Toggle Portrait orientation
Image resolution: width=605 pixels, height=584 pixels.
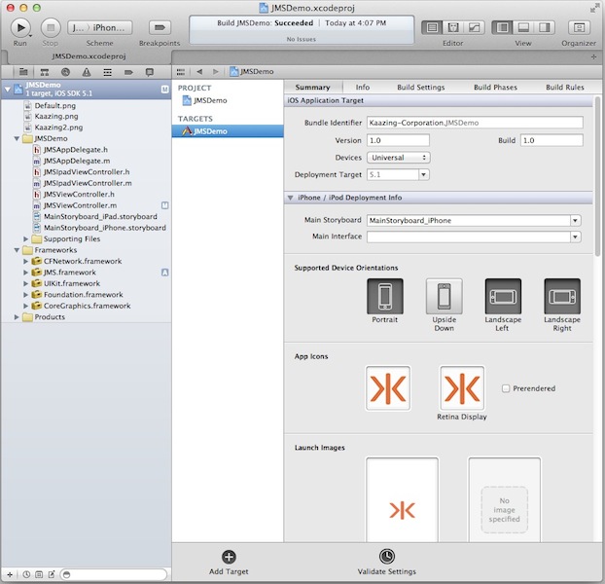[384, 296]
